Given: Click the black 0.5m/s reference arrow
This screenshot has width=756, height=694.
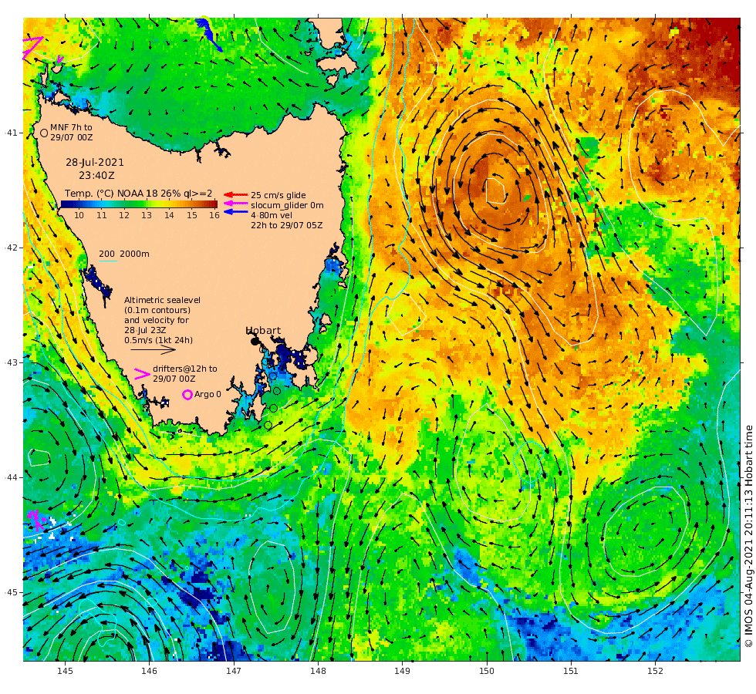Looking at the screenshot, I should [154, 349].
